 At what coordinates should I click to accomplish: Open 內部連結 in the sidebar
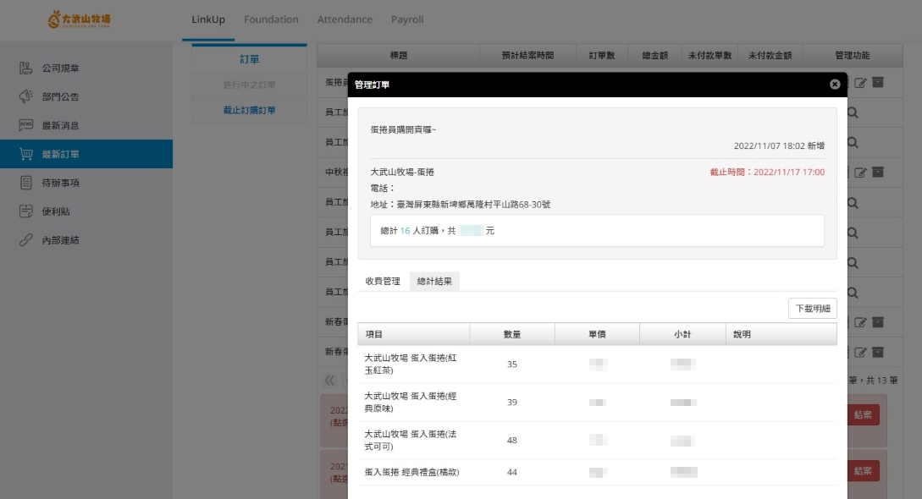[86, 240]
